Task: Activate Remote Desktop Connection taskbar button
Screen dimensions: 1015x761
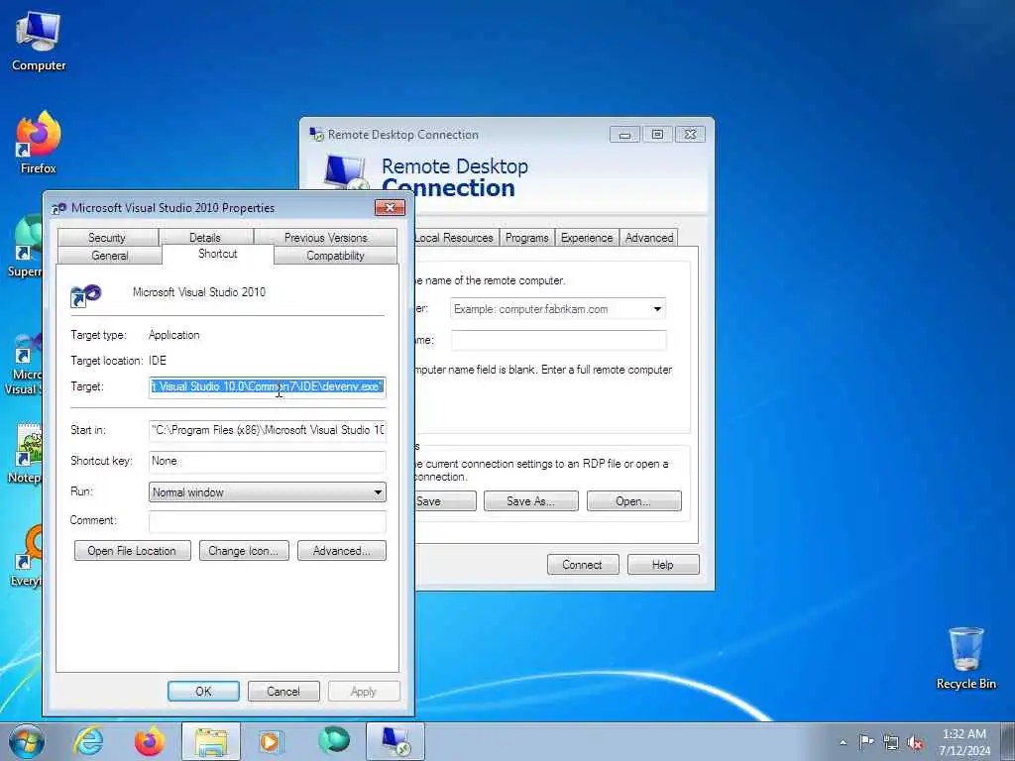Action: (x=395, y=741)
